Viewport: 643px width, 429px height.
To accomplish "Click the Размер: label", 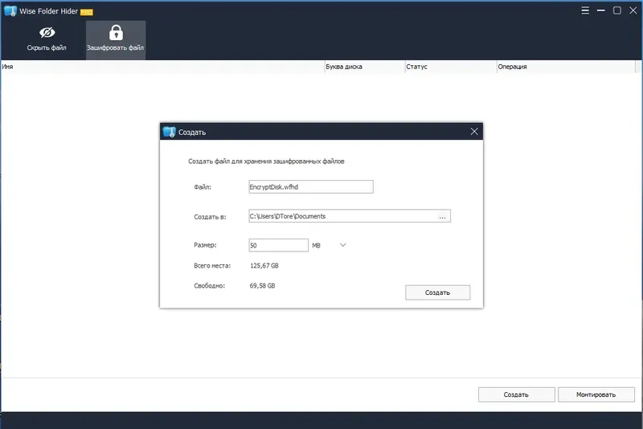I will [205, 245].
